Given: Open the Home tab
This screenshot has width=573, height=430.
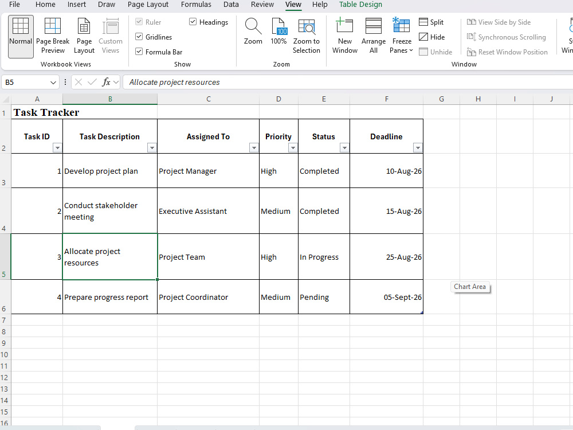Looking at the screenshot, I should [45, 5].
